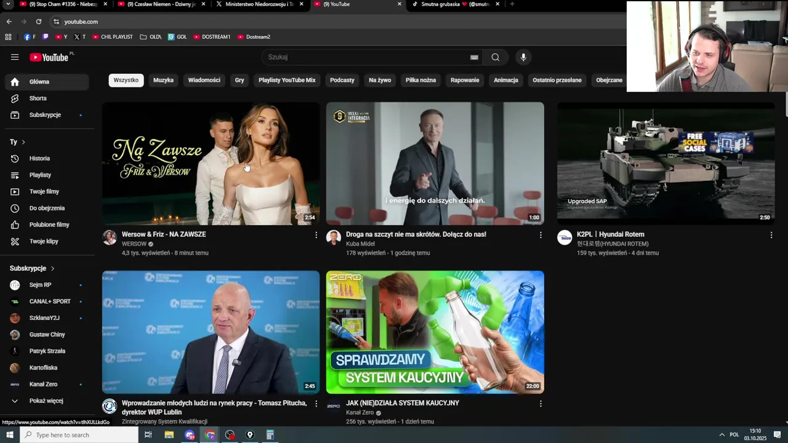Open Windows Start menu
788x443 pixels.
[x=9, y=435]
